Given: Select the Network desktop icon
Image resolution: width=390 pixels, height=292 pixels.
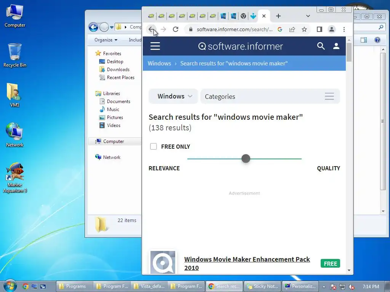Looking at the screenshot, I should coord(14,135).
